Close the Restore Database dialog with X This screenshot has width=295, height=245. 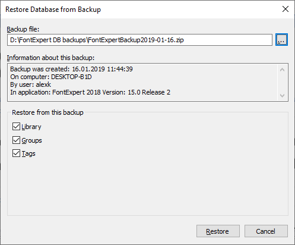pyautogui.click(x=286, y=9)
